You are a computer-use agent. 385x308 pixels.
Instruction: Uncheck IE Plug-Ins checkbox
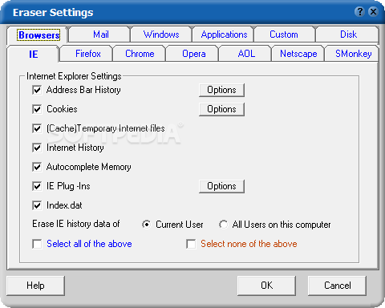[x=37, y=186]
